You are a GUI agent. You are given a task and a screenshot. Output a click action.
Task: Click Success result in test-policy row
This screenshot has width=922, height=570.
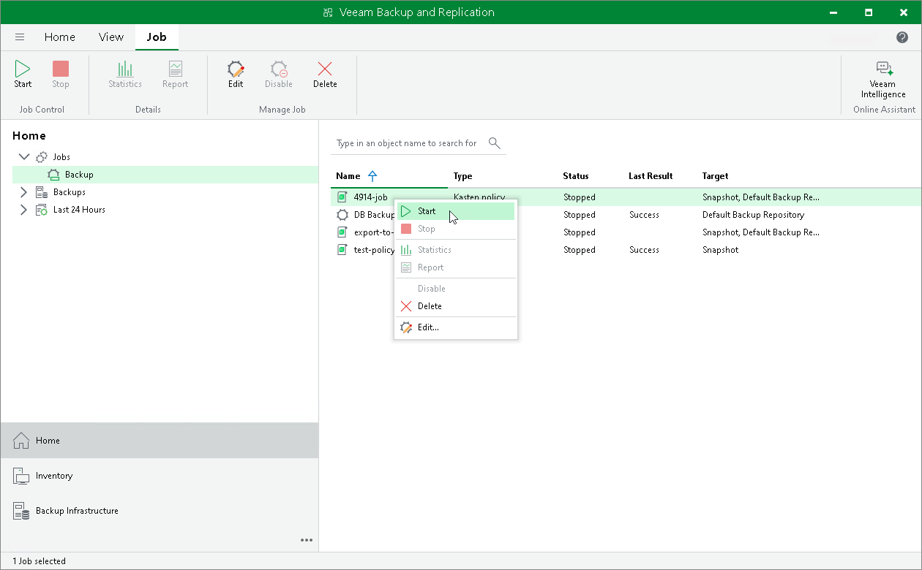(x=644, y=250)
